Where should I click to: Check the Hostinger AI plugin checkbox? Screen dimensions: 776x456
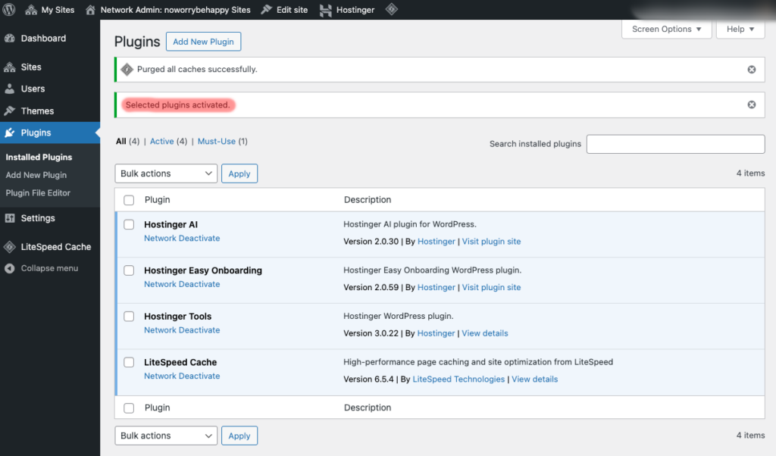pos(129,224)
